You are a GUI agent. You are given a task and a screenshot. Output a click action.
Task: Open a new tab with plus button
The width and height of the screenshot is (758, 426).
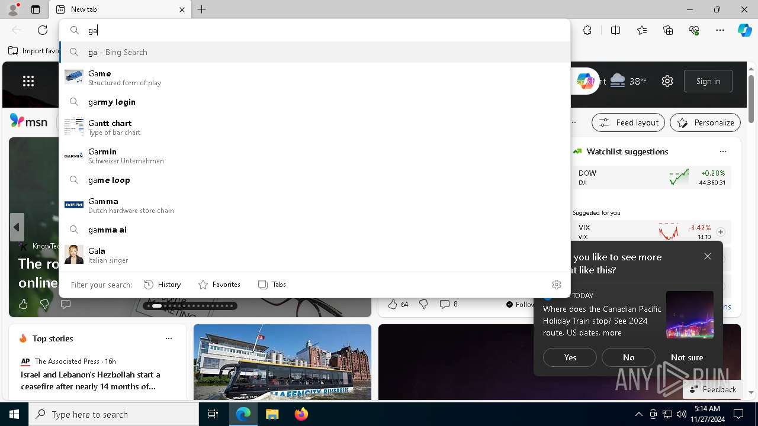201,9
